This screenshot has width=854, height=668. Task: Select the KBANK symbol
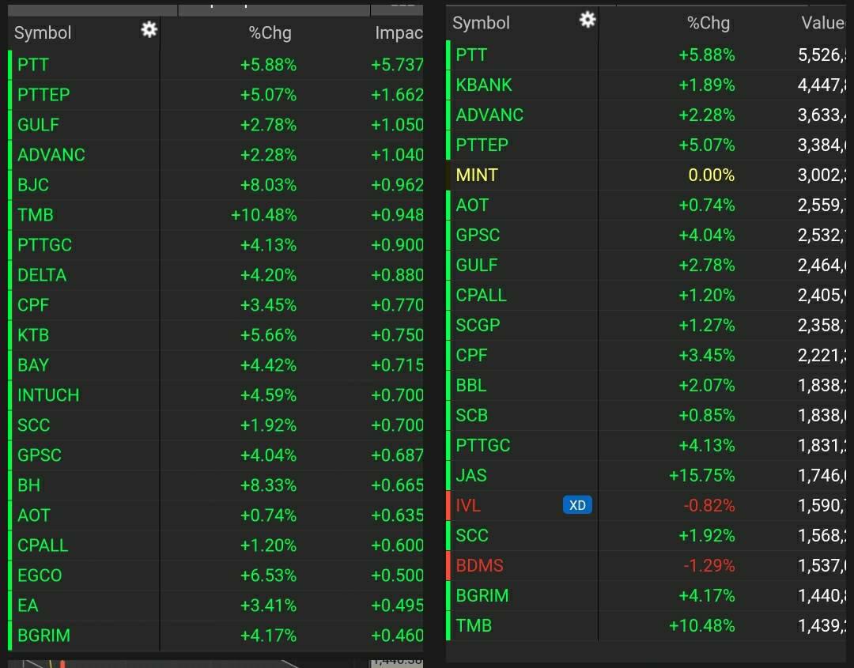[484, 85]
